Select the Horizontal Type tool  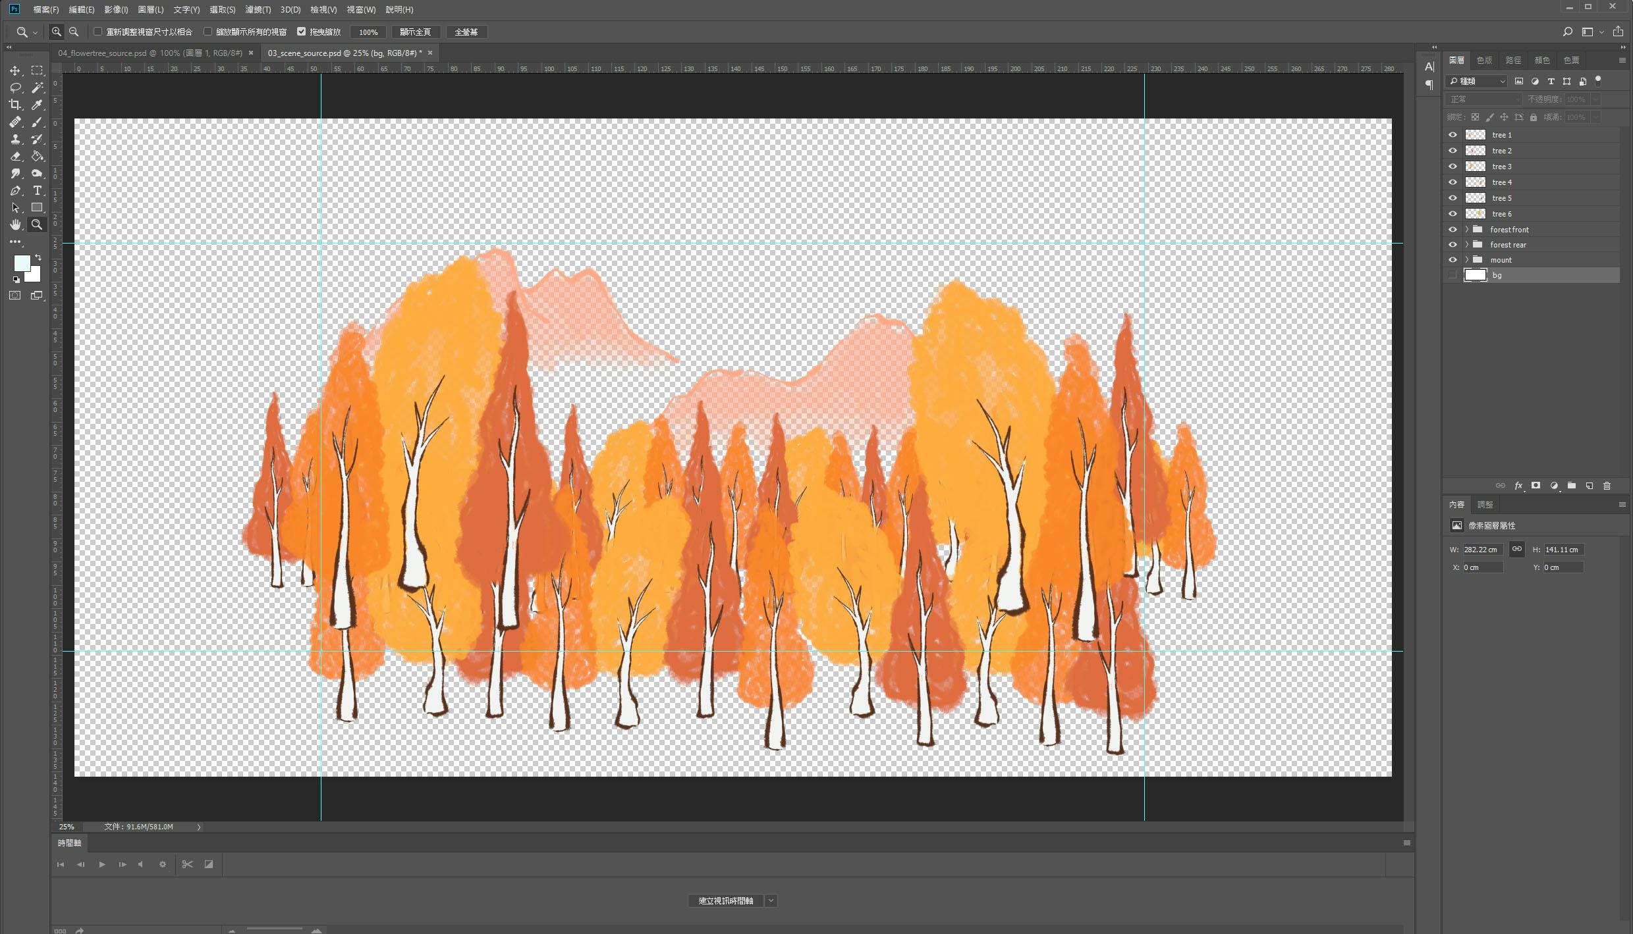click(38, 191)
